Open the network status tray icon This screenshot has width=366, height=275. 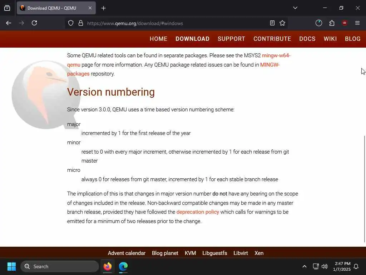pos(316,266)
